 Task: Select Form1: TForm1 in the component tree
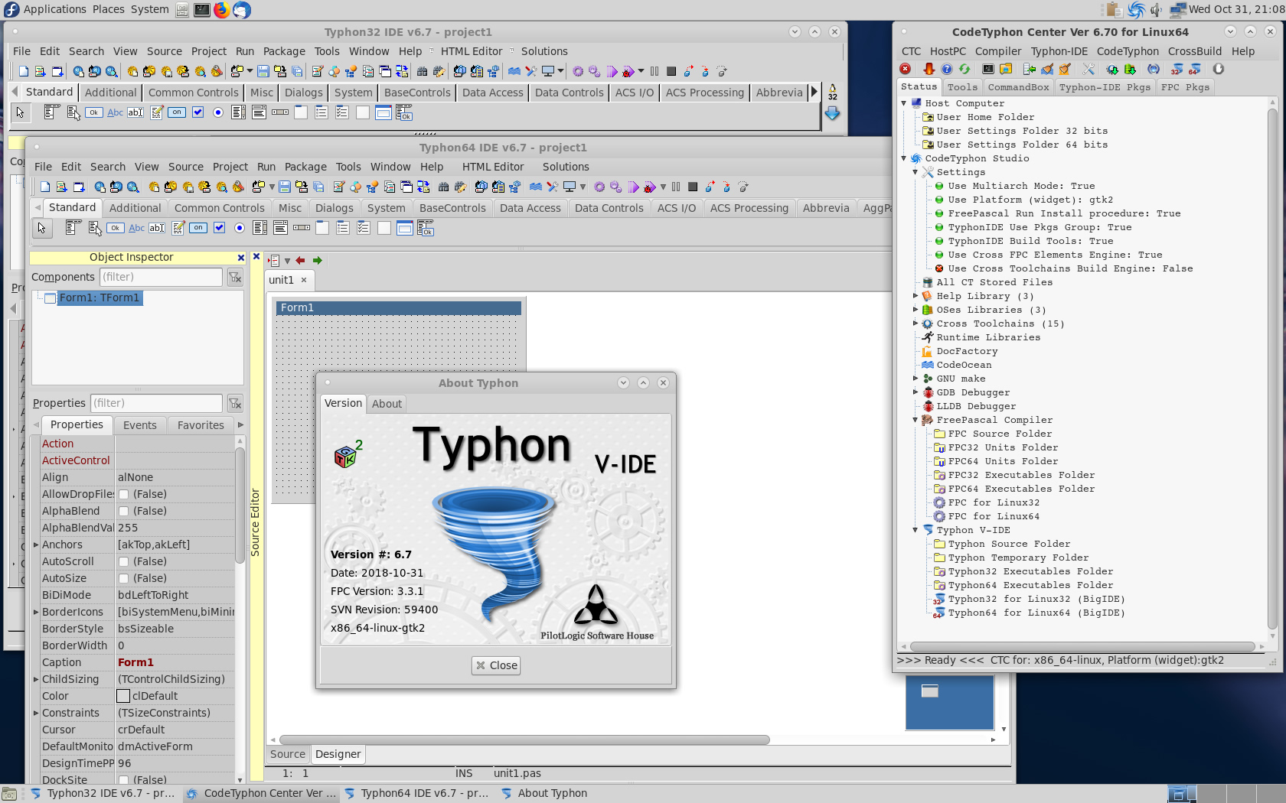click(100, 297)
